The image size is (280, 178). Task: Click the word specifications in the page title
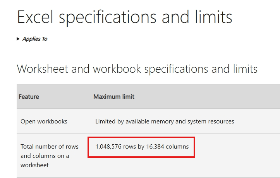tap(108, 18)
